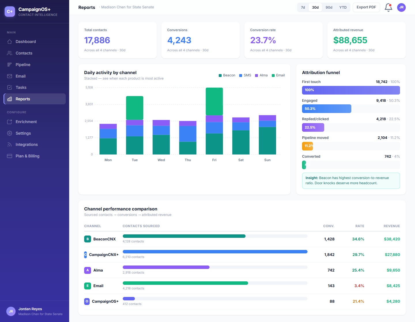Toggle Alma legend in chart
Screen dimensions: 415x322
point(261,75)
